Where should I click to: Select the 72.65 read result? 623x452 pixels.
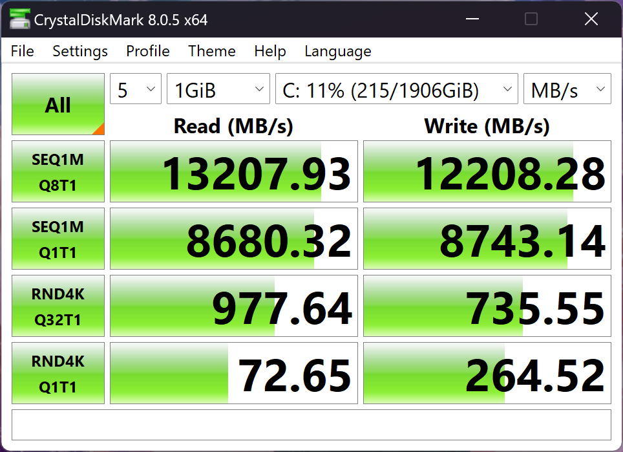tap(234, 373)
